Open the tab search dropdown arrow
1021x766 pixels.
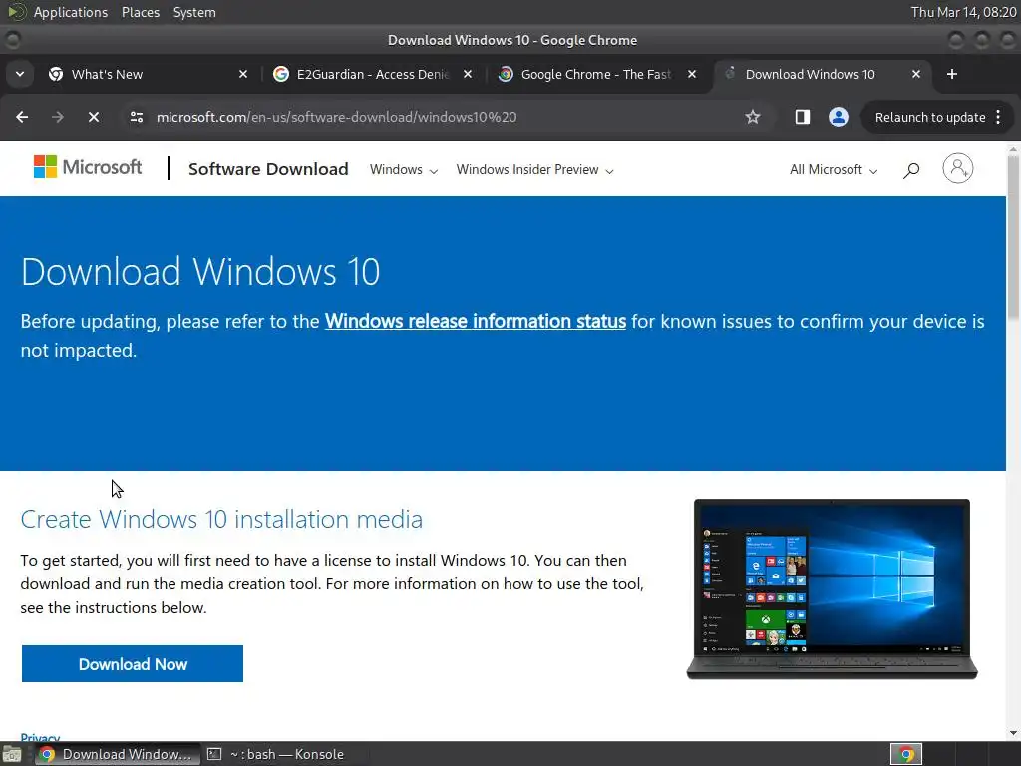pyautogui.click(x=20, y=74)
